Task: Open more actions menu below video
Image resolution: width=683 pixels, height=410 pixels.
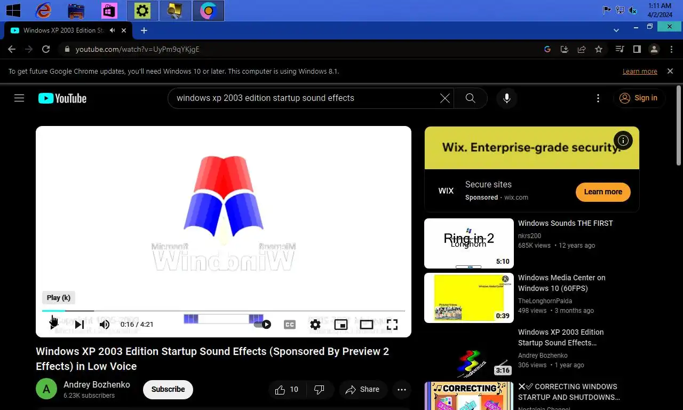Action: coord(402,390)
